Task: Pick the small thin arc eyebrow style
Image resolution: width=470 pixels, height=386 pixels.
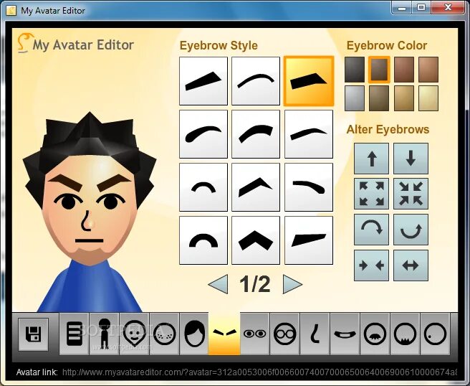Action: click(203, 187)
